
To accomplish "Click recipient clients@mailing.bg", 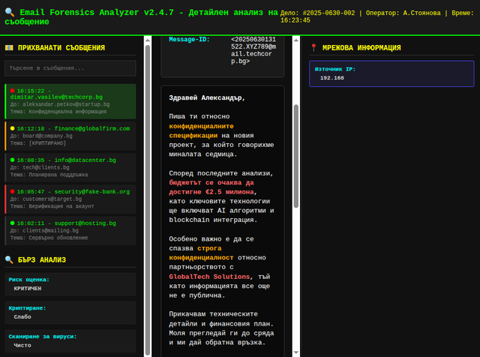I will pos(50,230).
